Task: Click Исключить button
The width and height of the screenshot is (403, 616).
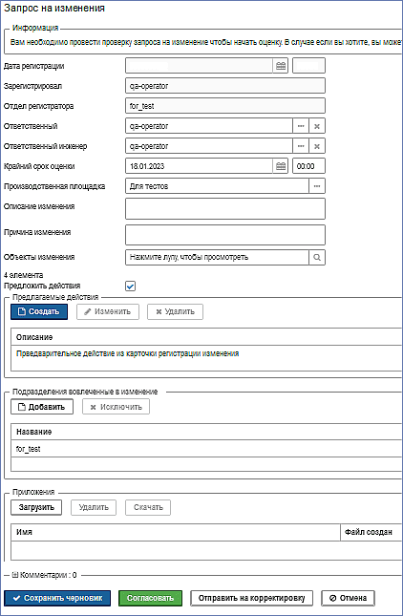Action: 116,407
